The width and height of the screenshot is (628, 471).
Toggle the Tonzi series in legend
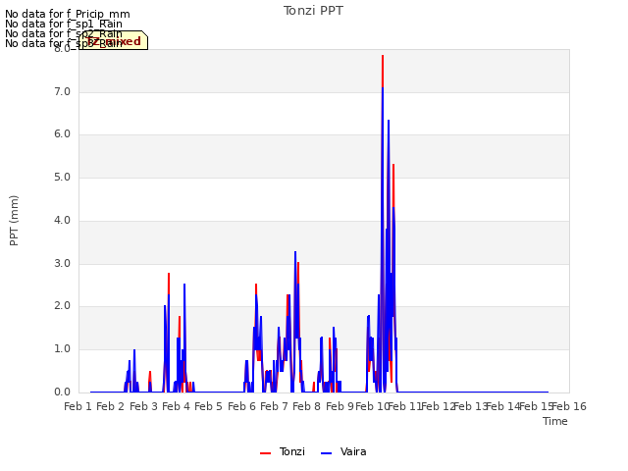(283, 451)
